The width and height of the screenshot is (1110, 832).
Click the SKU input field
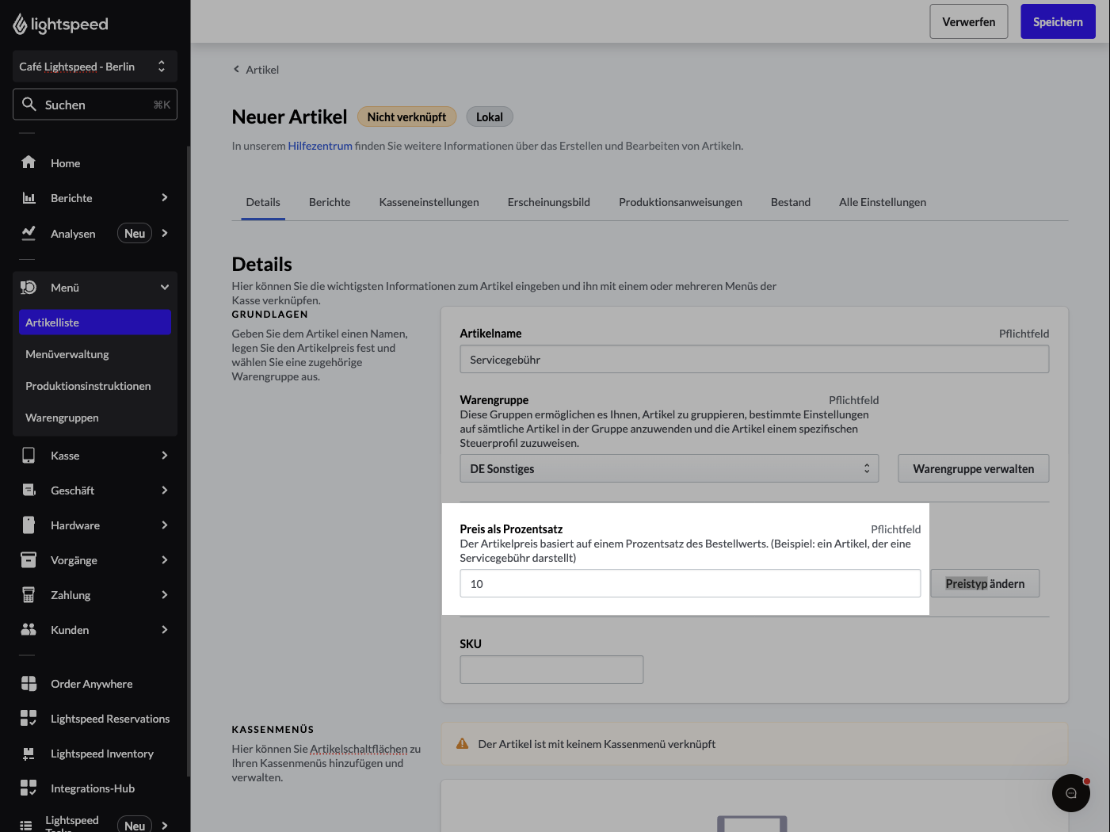(551, 670)
